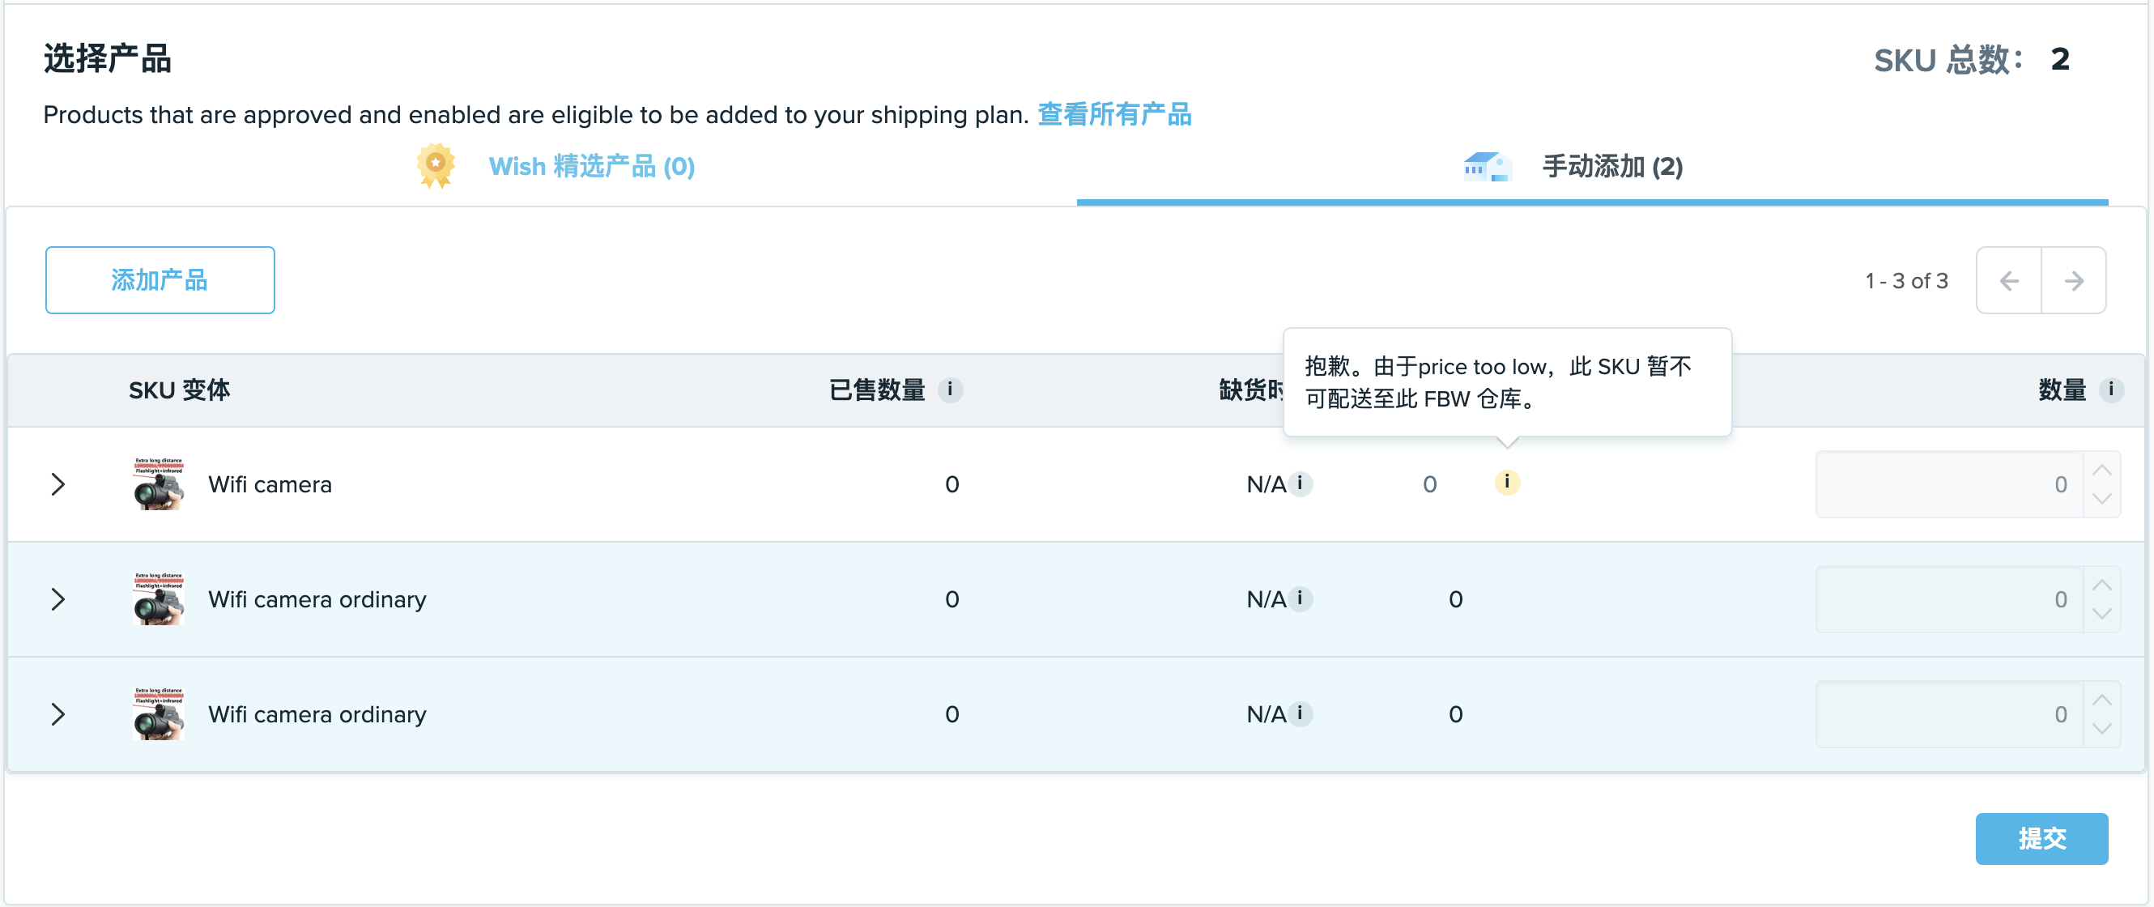The image size is (2154, 907).
Task: Click the info icon next to N/A for Wifi camera
Action: coord(1301,484)
